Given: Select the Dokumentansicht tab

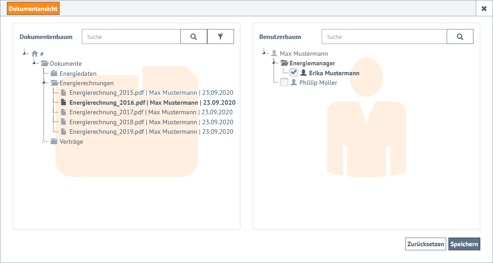Looking at the screenshot, I should click(x=33, y=9).
